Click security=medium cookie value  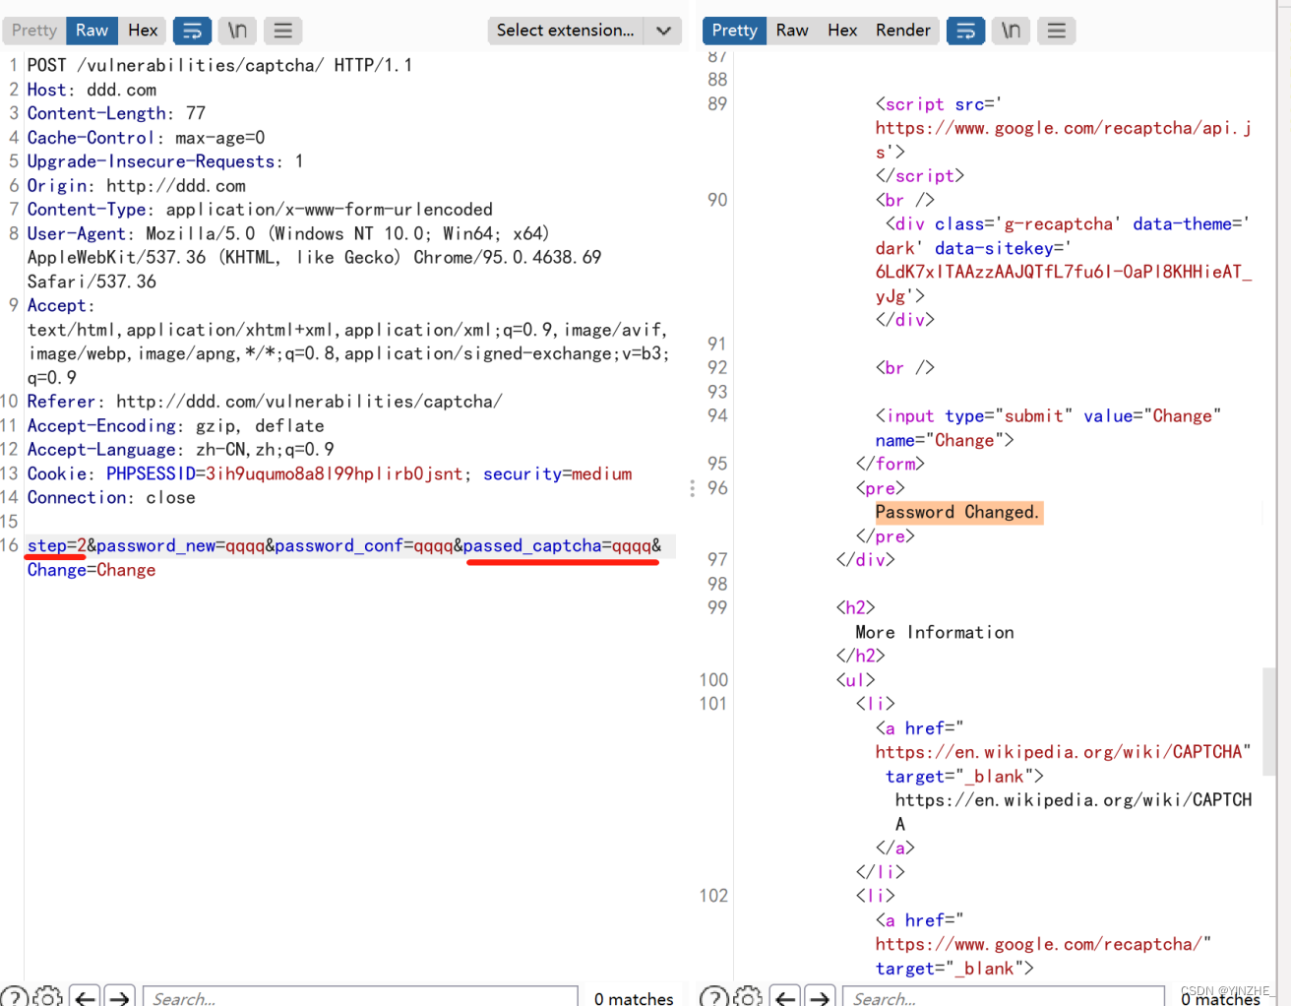coord(557,473)
